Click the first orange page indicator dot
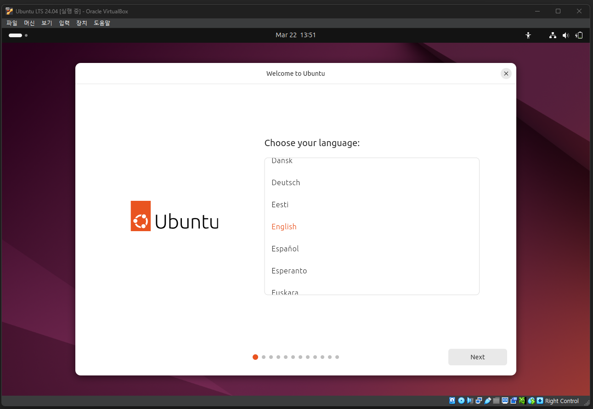 [255, 357]
